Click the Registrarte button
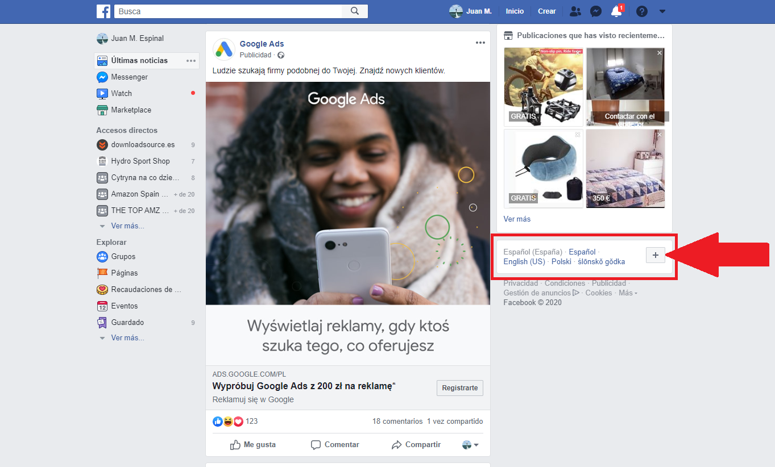This screenshot has height=467, width=775. (460, 388)
